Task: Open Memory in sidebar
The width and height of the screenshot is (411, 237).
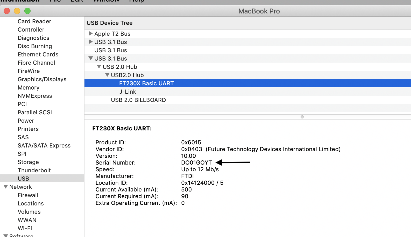Action: click(29, 87)
